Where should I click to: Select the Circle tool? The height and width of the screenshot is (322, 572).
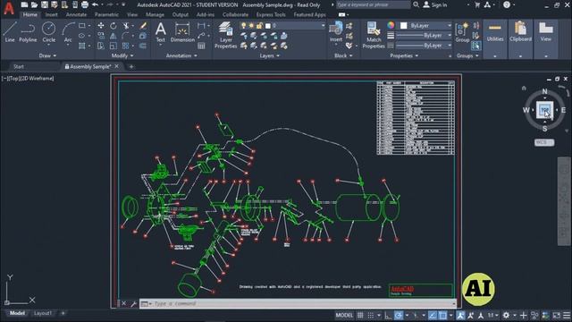pos(48,32)
